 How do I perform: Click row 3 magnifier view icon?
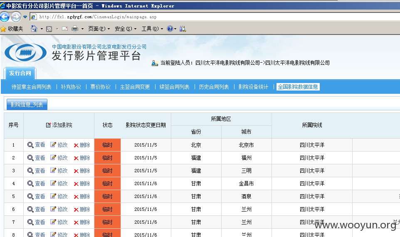[x=30, y=171]
